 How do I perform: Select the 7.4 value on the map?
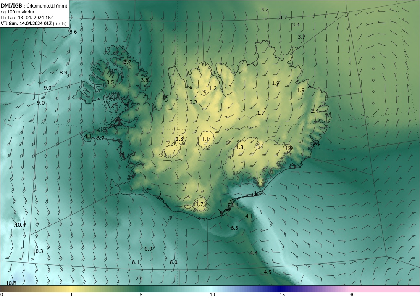pos(139,278)
